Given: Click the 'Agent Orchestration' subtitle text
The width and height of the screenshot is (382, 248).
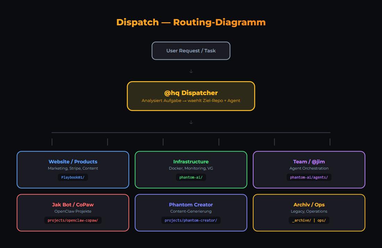Looking at the screenshot, I should point(309,168).
